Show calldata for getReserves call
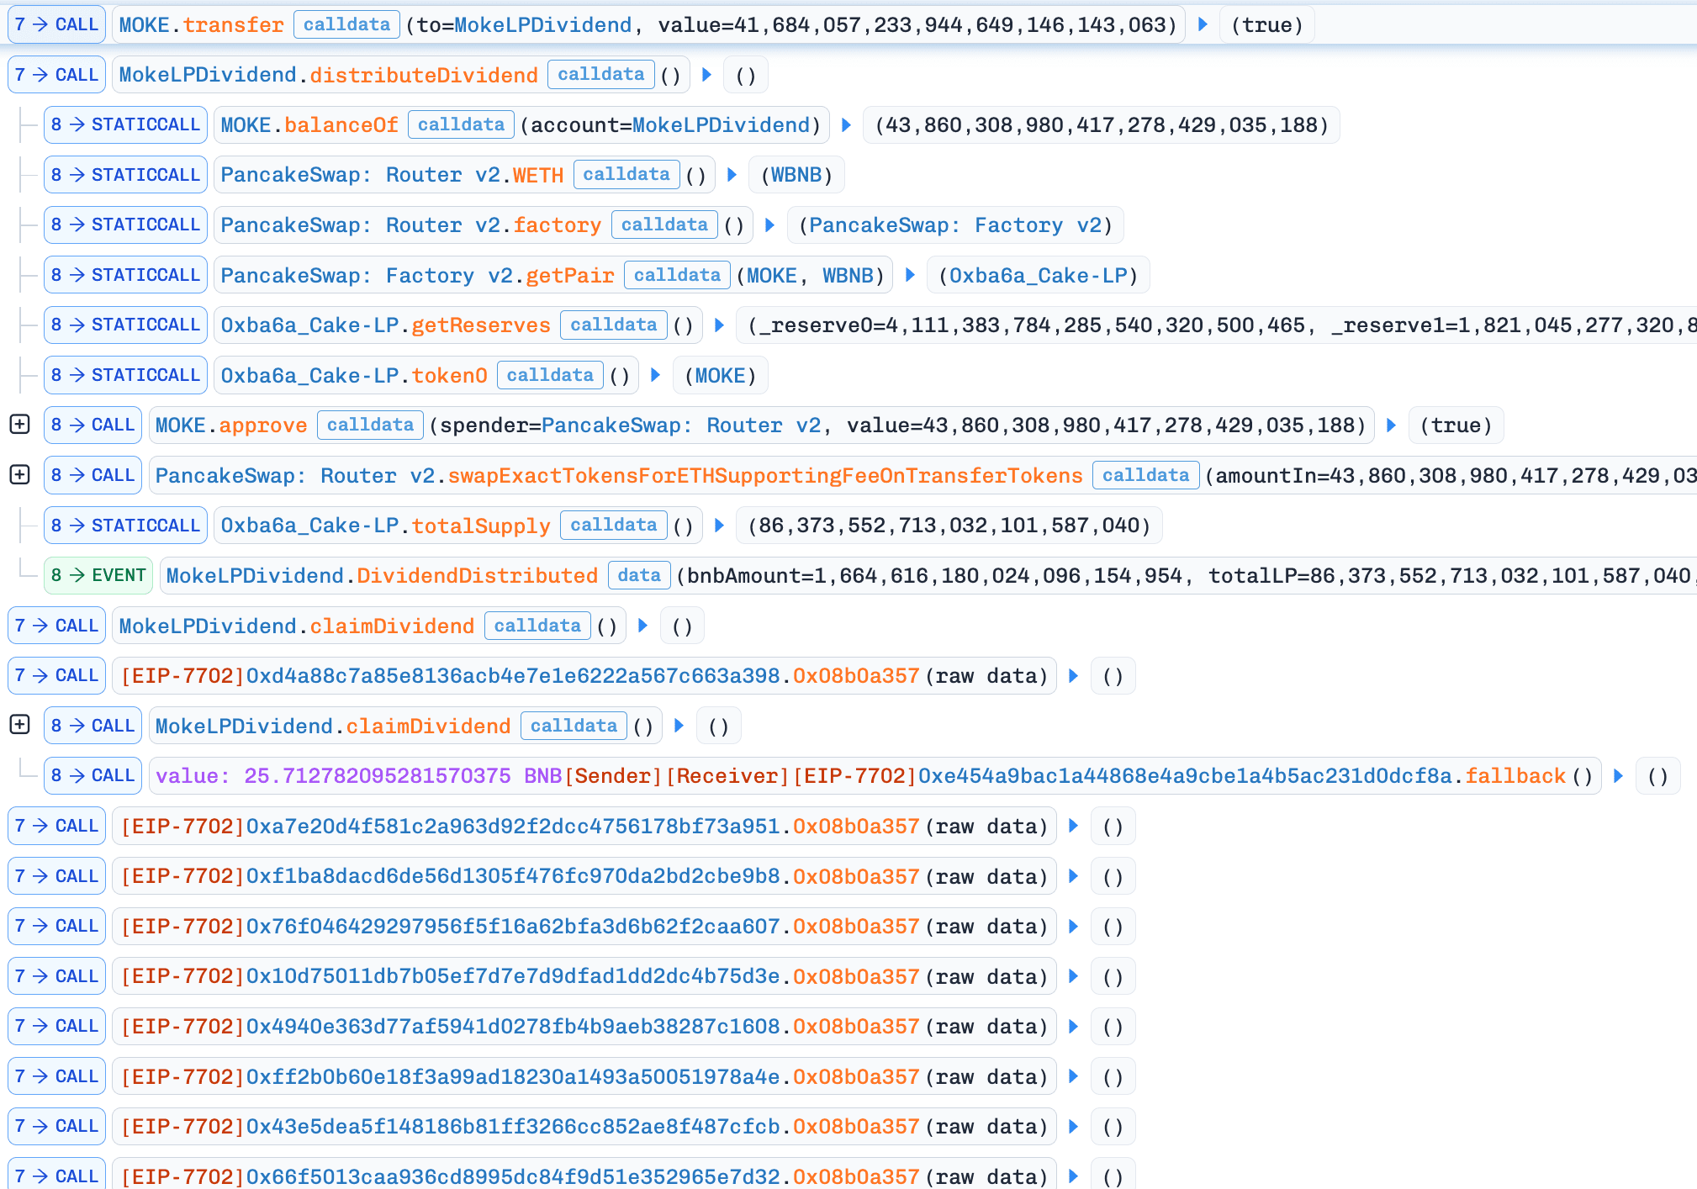The height and width of the screenshot is (1189, 1697). (x=614, y=325)
